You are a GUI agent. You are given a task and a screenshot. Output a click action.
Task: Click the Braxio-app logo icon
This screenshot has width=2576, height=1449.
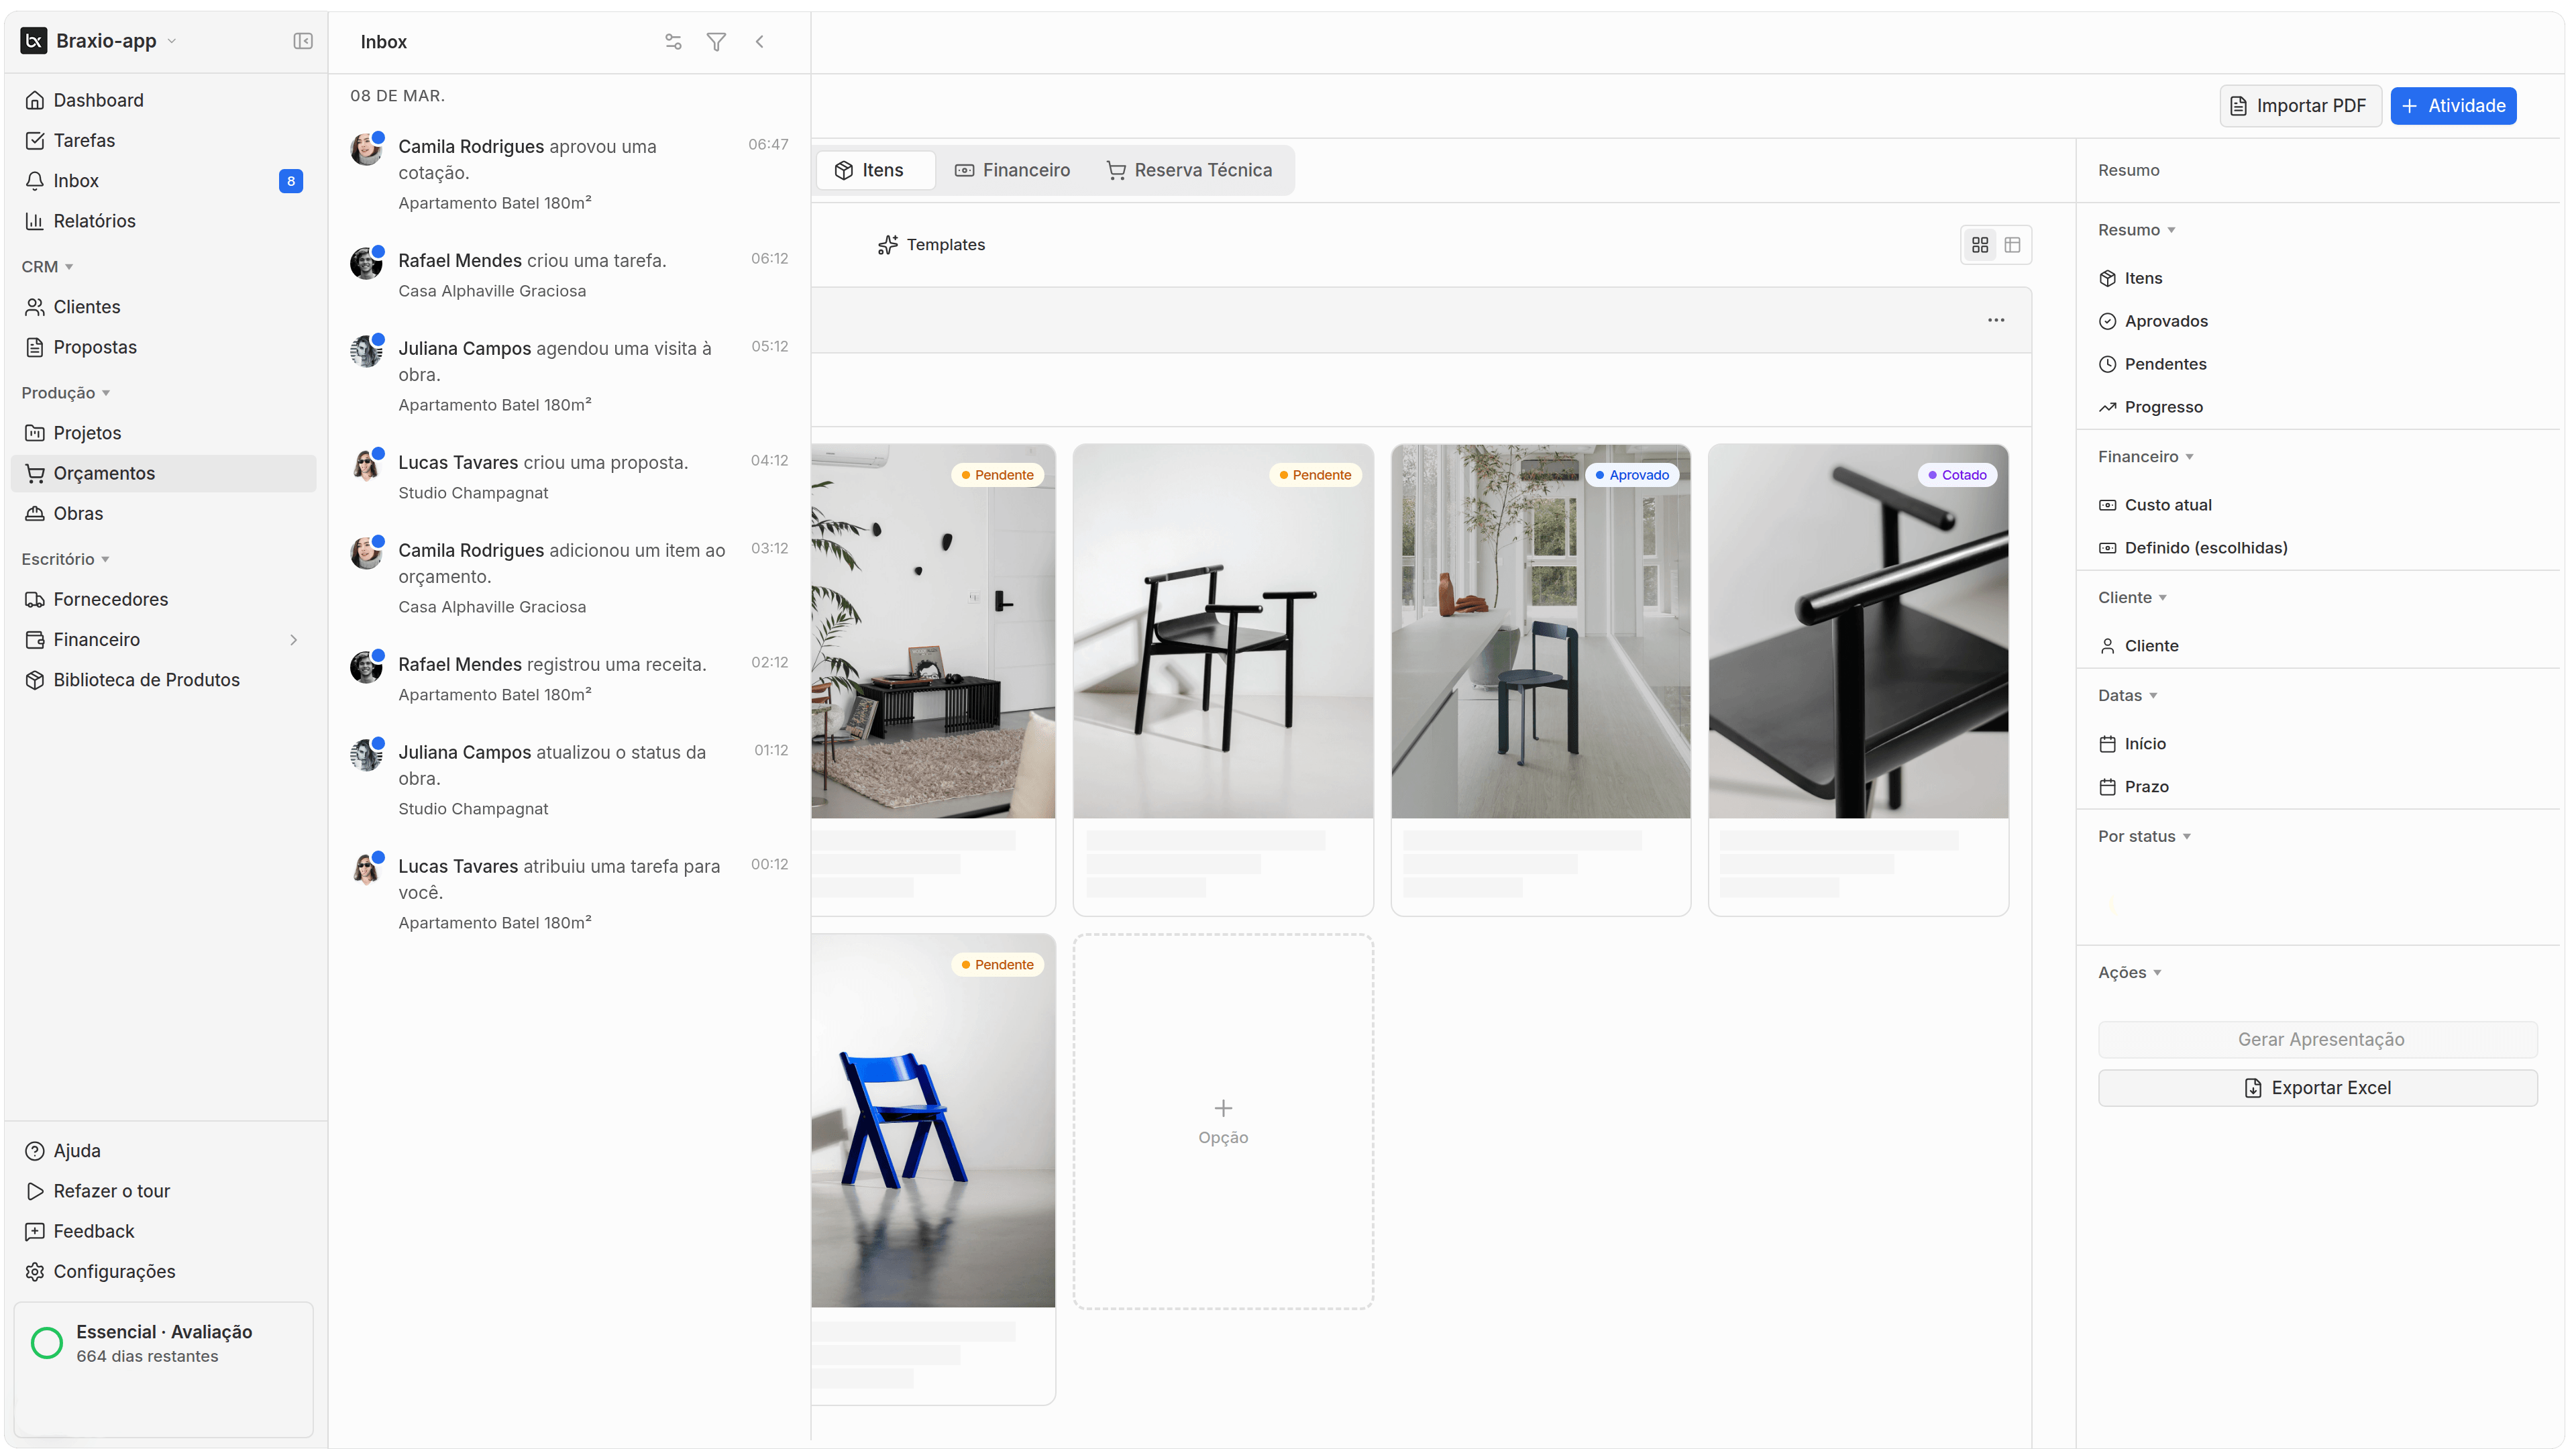click(x=34, y=41)
